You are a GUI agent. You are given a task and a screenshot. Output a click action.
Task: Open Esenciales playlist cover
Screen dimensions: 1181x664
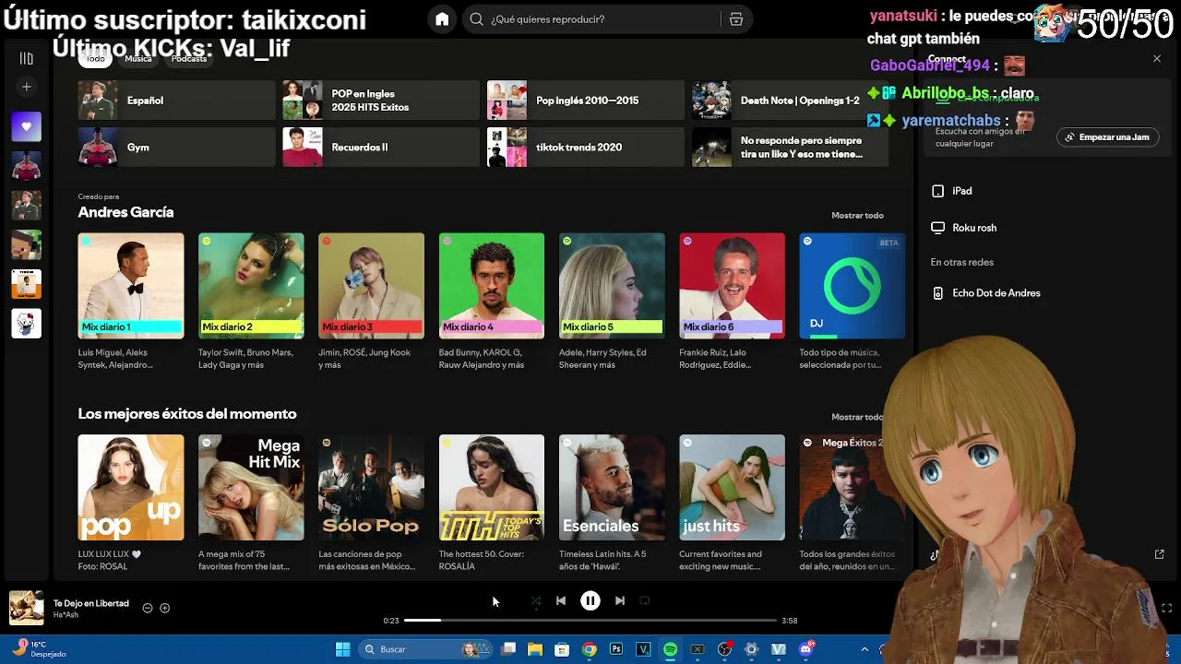point(612,488)
